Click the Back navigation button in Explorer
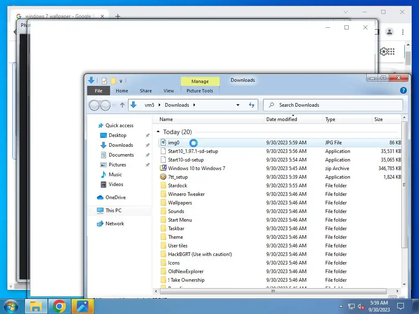The width and height of the screenshot is (419, 314). pyautogui.click(x=94, y=105)
